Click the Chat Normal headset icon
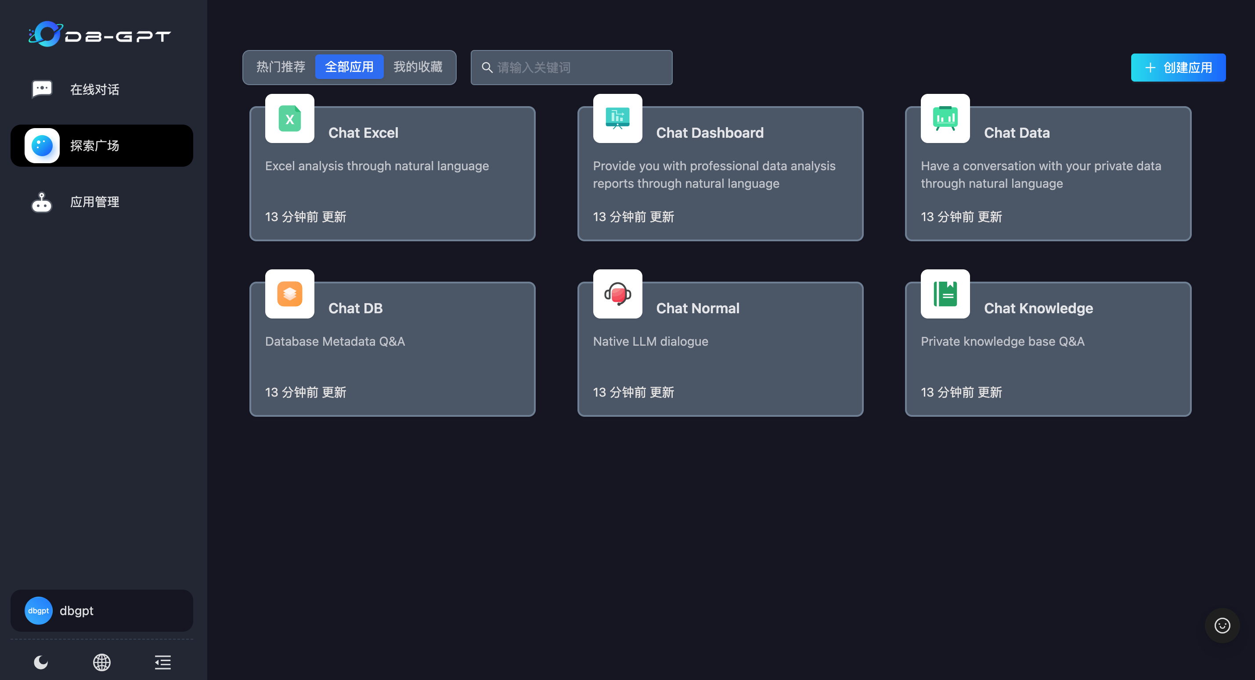This screenshot has width=1255, height=680. point(617,294)
